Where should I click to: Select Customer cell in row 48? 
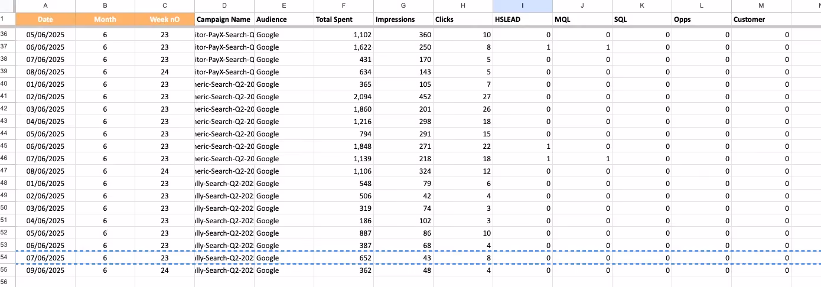[761, 184]
